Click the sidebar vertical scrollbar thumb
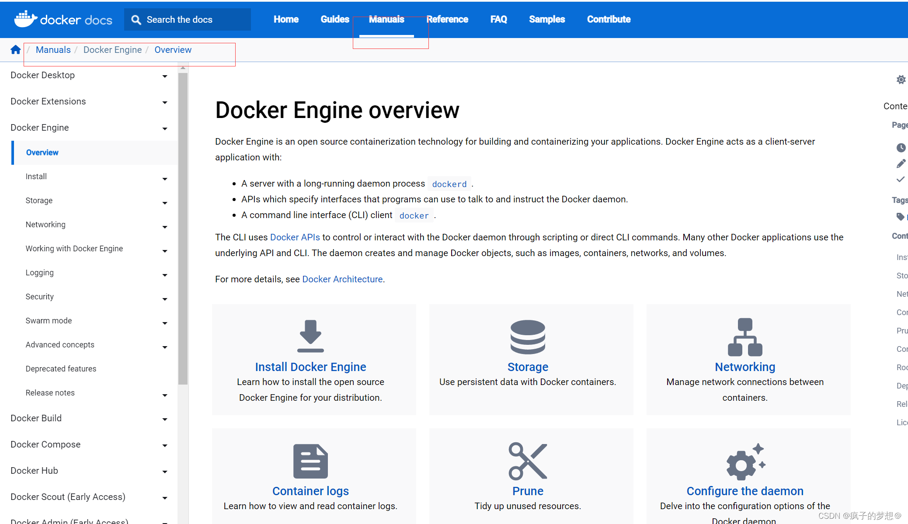This screenshot has width=908, height=524. (x=183, y=229)
